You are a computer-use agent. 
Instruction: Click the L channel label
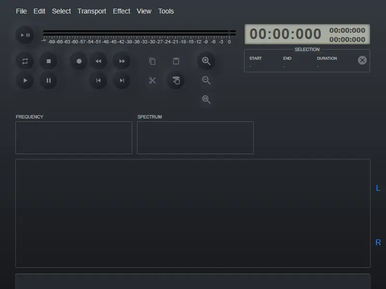[378, 188]
